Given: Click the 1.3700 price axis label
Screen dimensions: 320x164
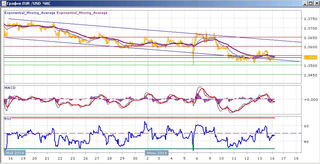Looking at the screenshot, I should (310, 28).
